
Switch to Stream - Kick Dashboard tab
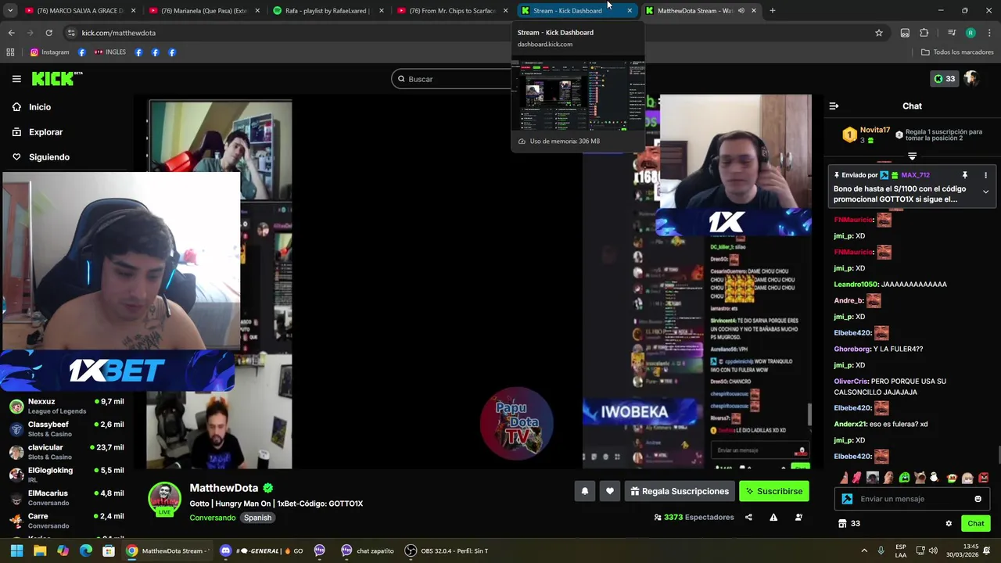click(x=576, y=11)
